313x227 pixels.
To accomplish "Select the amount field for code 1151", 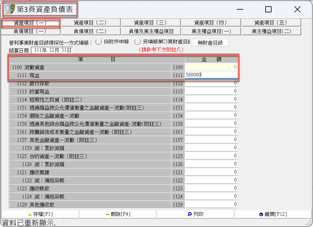I will click(x=211, y=107).
